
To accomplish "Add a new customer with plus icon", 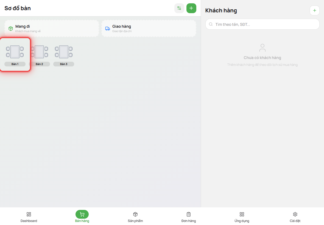I will pos(314,10).
